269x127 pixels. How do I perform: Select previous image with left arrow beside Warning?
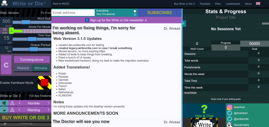coord(19,110)
